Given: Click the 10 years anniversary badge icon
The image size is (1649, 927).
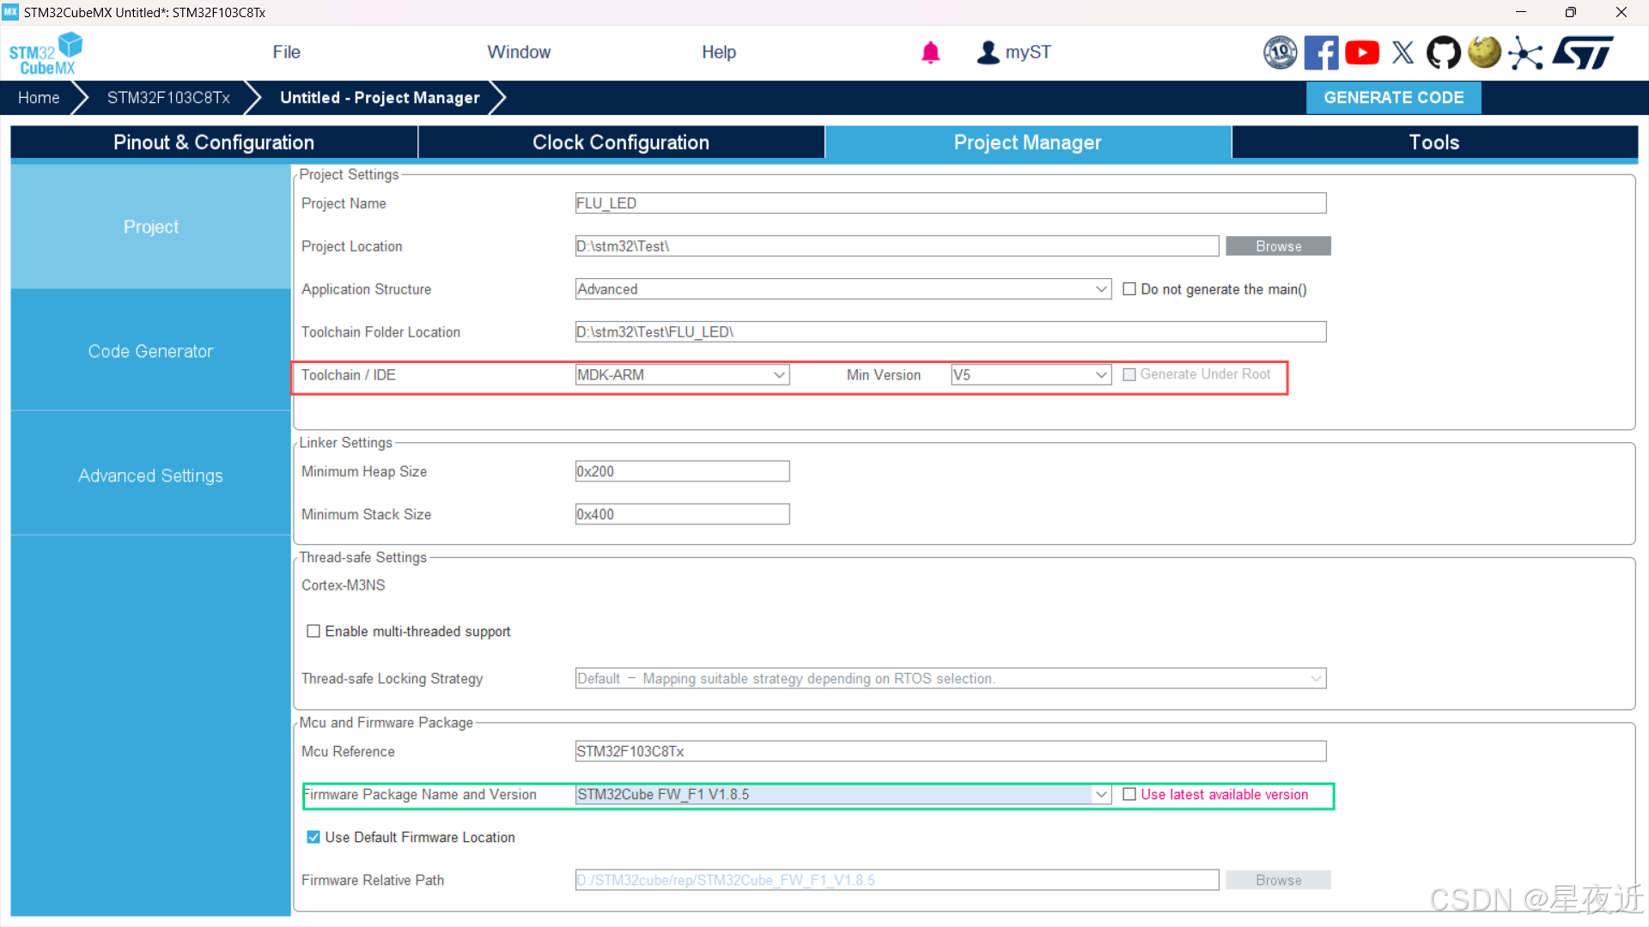Looking at the screenshot, I should 1280,53.
